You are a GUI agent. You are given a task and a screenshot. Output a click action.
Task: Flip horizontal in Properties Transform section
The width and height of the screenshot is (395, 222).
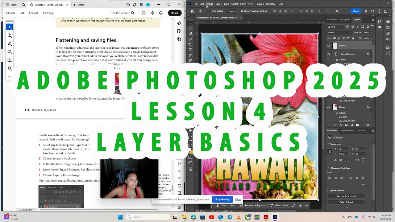tap(357, 160)
